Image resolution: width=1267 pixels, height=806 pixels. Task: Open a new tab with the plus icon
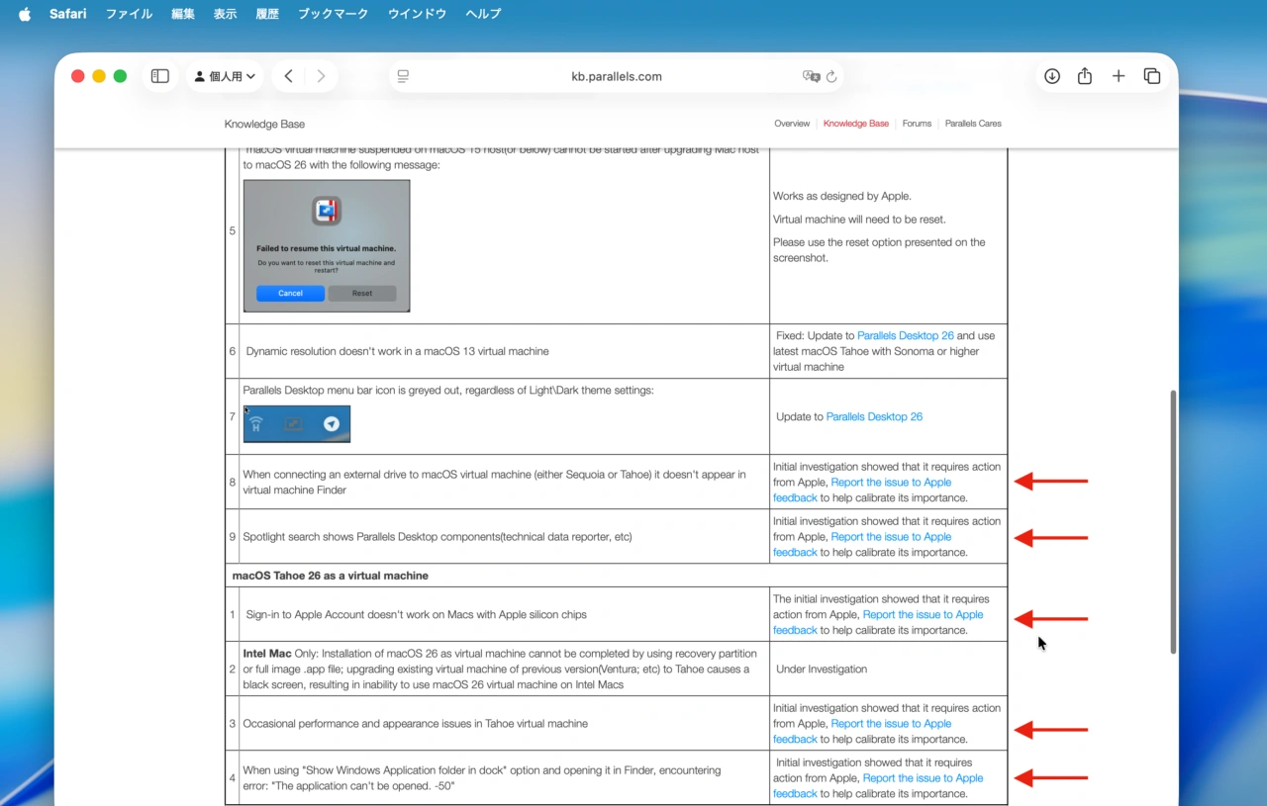tap(1118, 75)
